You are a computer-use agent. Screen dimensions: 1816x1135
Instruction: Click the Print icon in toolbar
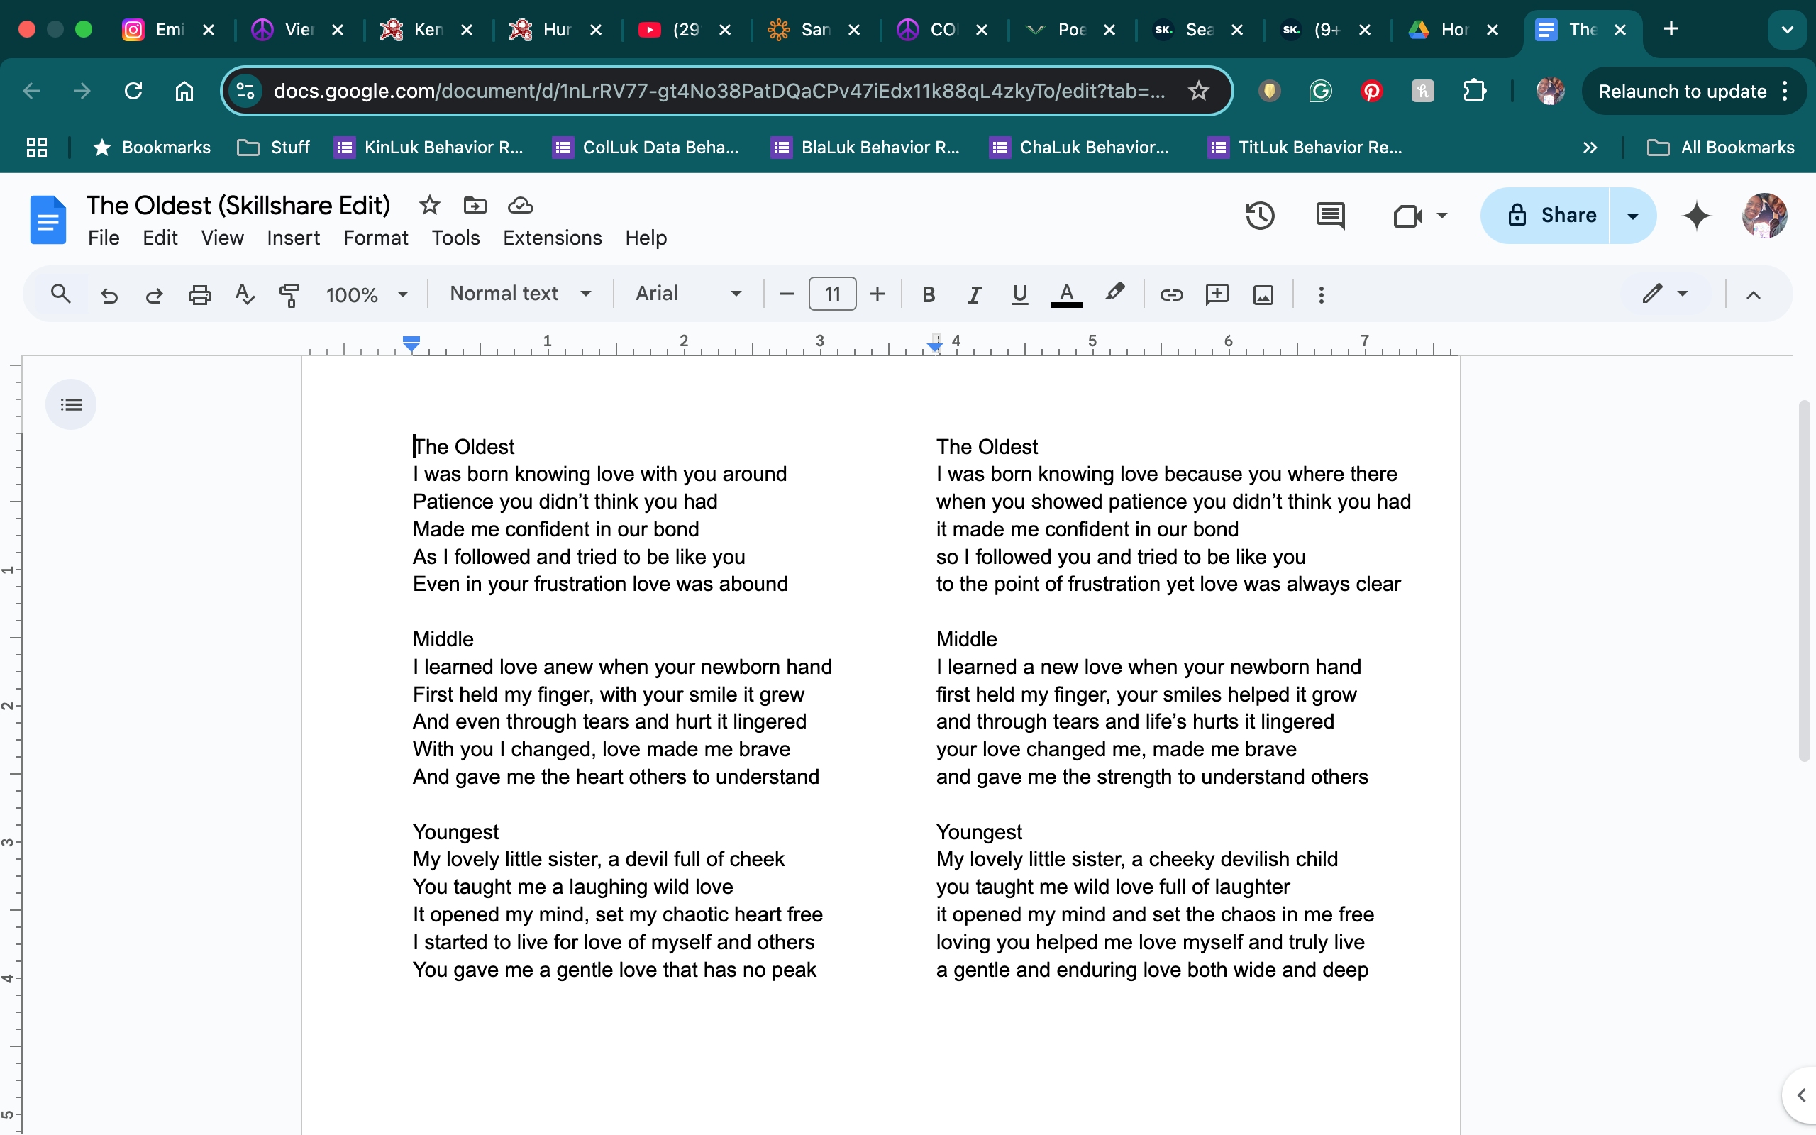coord(199,294)
